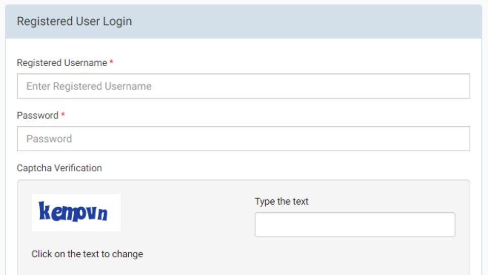Click the 'Captcha Verification' label

[59, 168]
